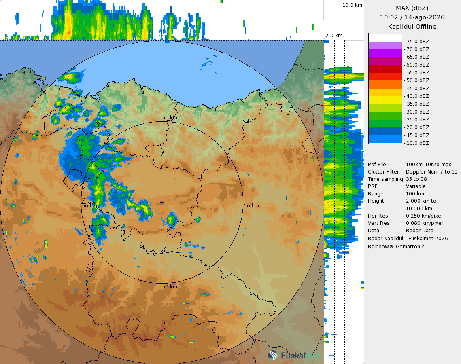
Task: Click the left 50 km range ring label
Action: click(89, 205)
